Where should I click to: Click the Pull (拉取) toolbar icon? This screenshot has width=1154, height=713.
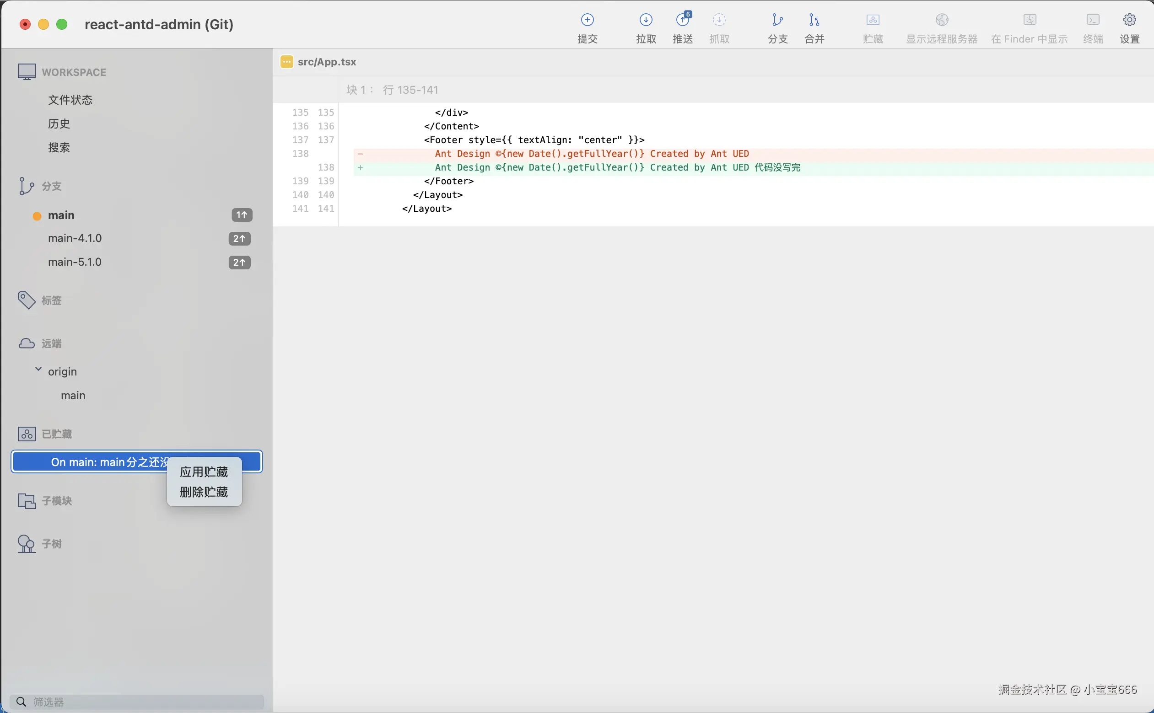click(x=646, y=20)
